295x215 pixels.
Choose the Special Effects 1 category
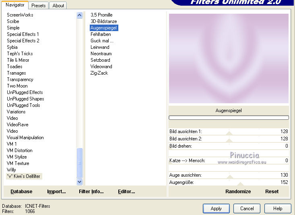(x=23, y=34)
